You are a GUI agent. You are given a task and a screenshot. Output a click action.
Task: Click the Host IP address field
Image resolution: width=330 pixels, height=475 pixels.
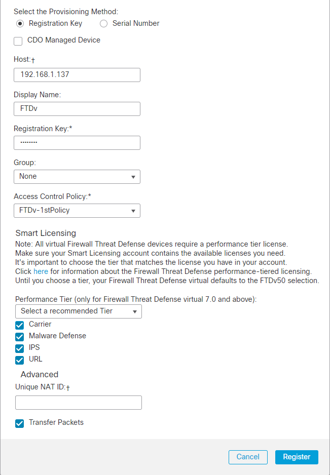(x=77, y=75)
